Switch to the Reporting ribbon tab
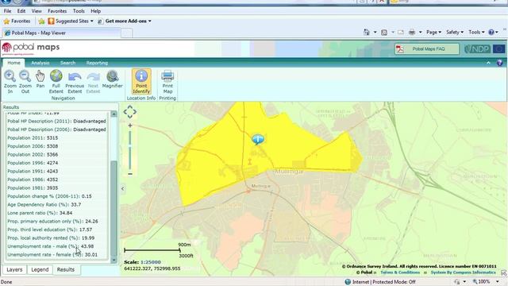The image size is (508, 286). 97,63
